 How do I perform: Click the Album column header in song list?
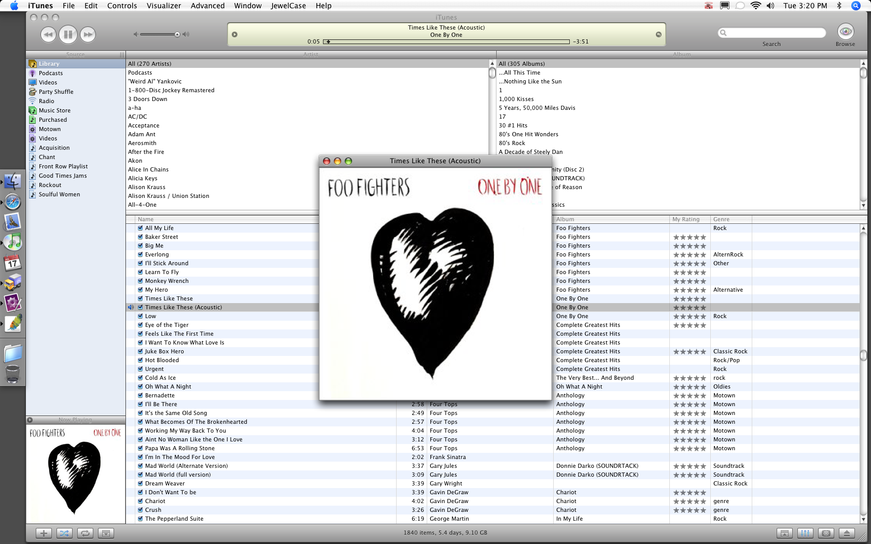pos(611,219)
